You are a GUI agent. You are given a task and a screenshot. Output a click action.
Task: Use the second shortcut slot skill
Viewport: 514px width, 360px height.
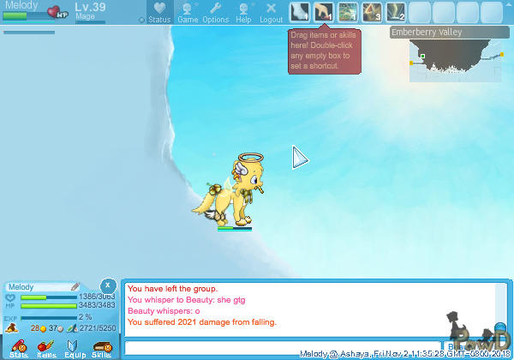[x=323, y=12]
